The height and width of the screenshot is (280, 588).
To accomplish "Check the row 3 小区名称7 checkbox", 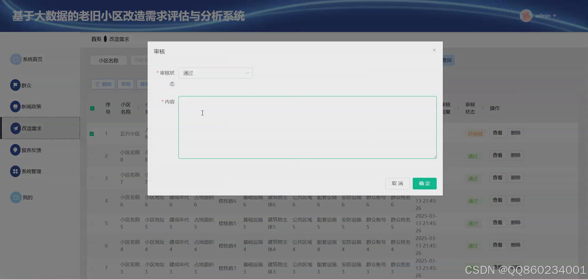I will point(92,178).
